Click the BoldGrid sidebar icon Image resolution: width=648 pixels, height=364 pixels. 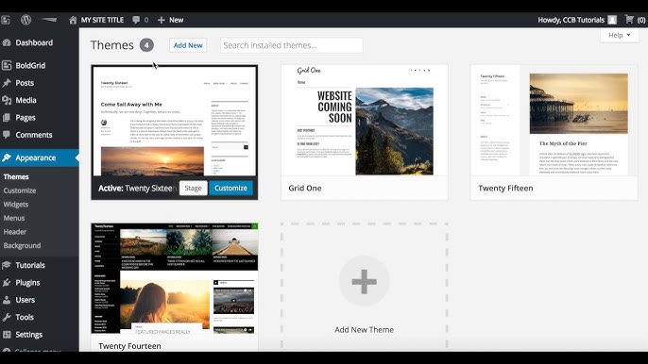point(7,65)
